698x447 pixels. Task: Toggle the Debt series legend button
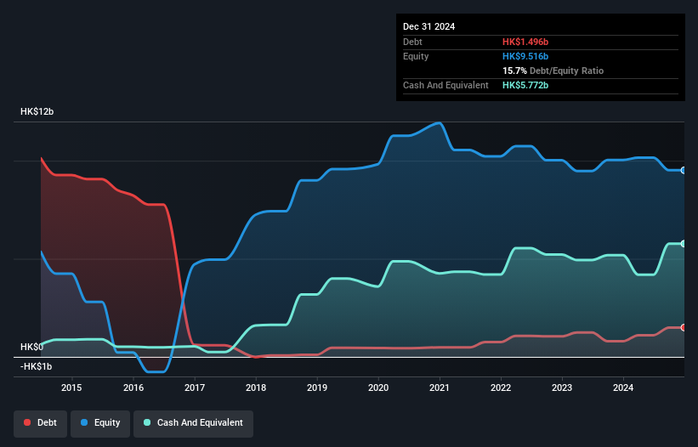coord(41,424)
